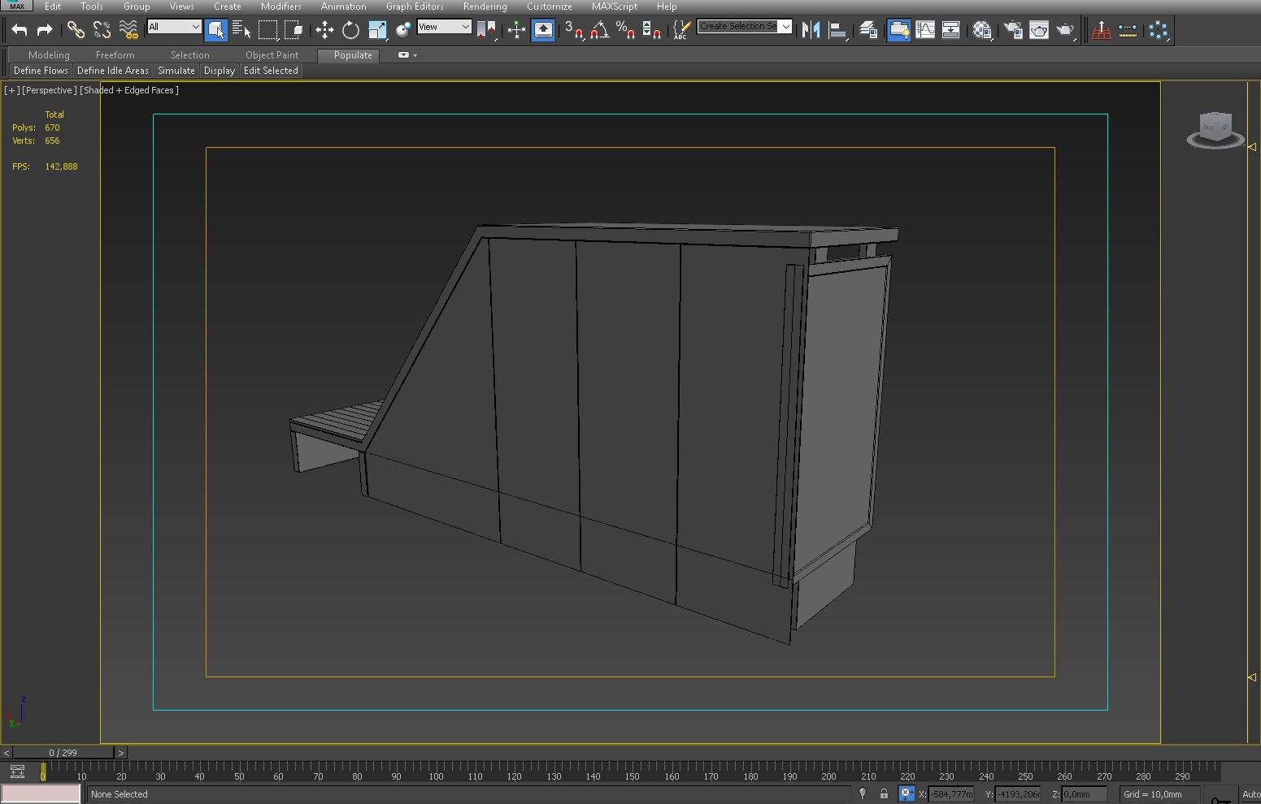Select the Move tool
The image size is (1261, 804).
[x=324, y=30]
